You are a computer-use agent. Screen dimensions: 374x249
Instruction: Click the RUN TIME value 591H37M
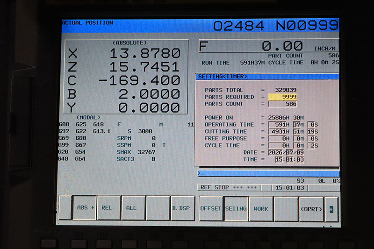tap(252, 63)
